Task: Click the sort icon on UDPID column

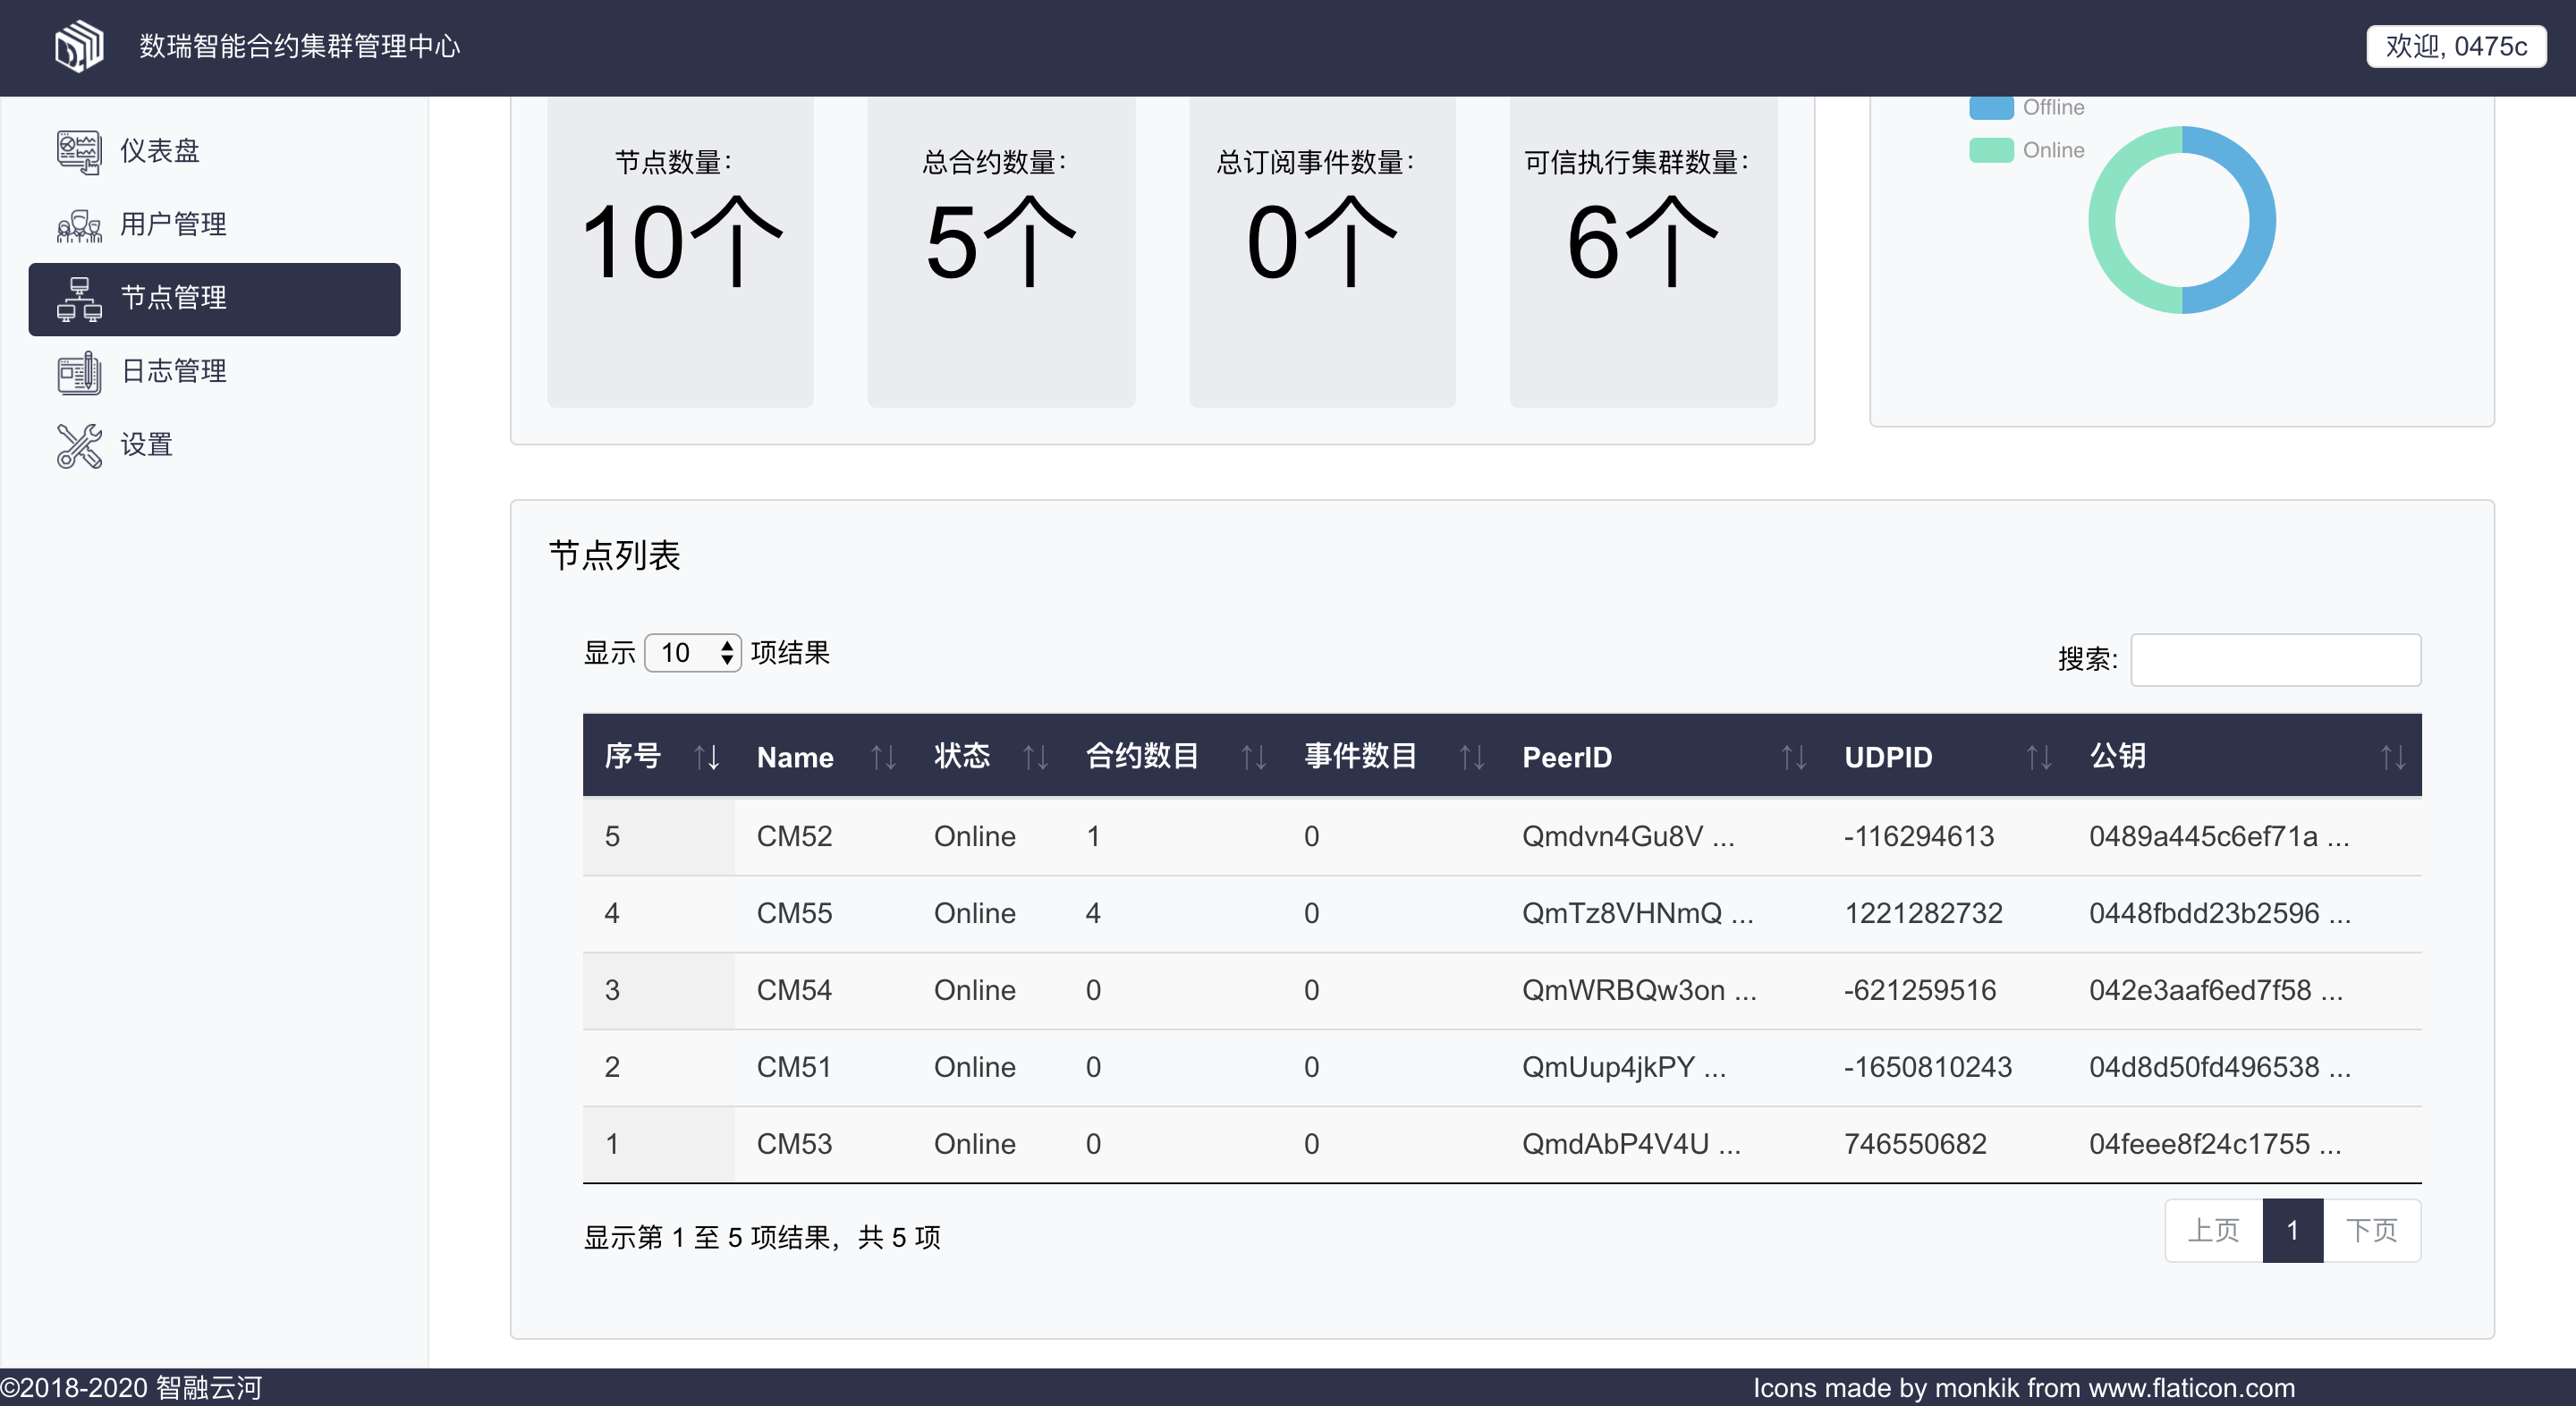Action: tap(2040, 757)
